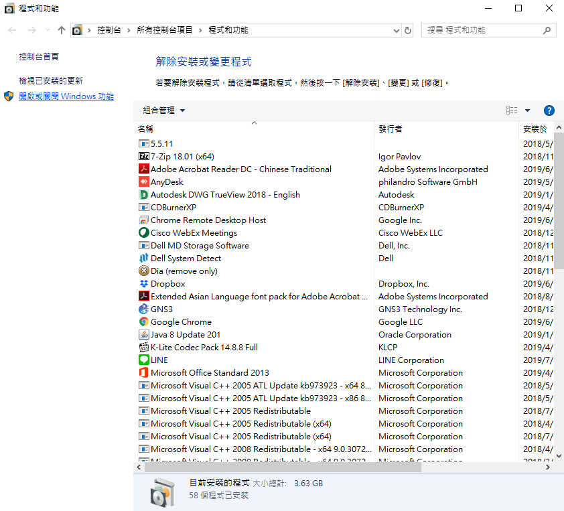Screen dimensions: 564x511
Task: Click the Google Chrome icon
Action: [143, 322]
